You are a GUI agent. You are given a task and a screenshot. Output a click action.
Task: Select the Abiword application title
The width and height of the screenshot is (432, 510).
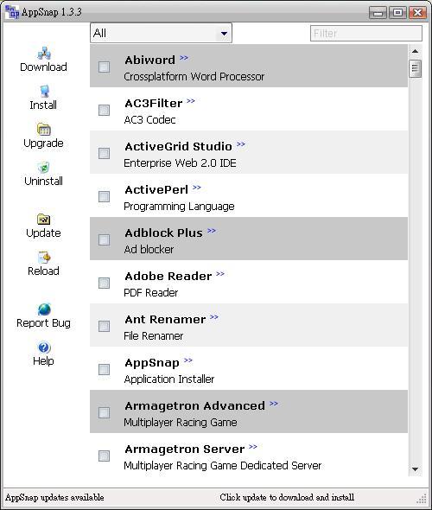point(149,61)
